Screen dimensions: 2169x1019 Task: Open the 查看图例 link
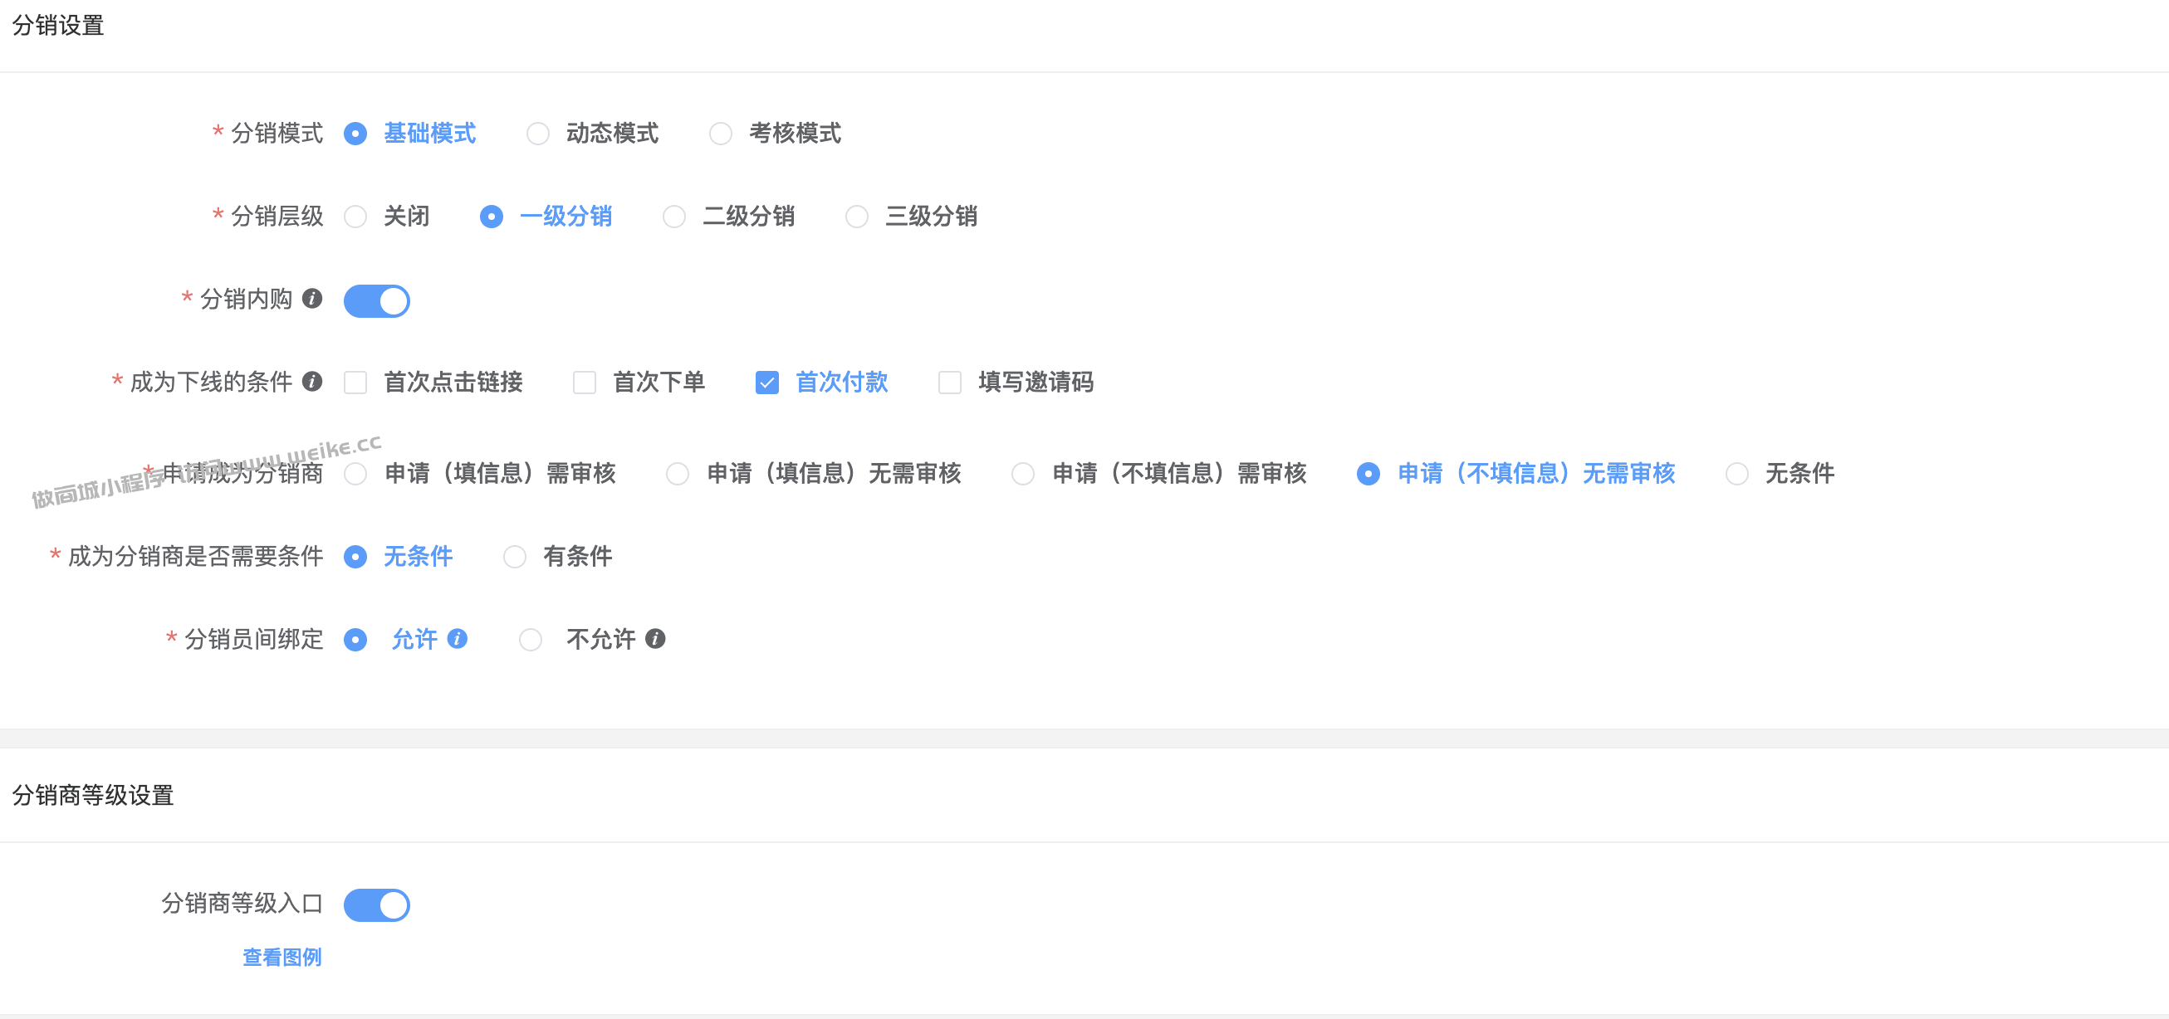(282, 957)
